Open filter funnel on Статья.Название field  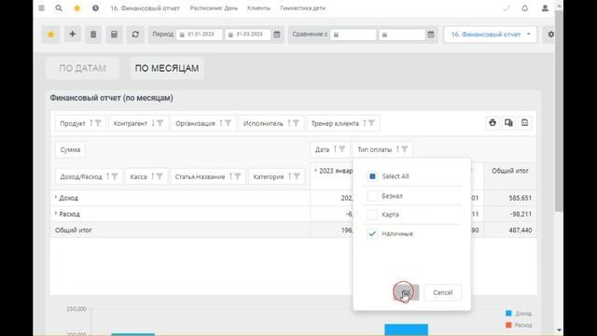tap(238, 176)
